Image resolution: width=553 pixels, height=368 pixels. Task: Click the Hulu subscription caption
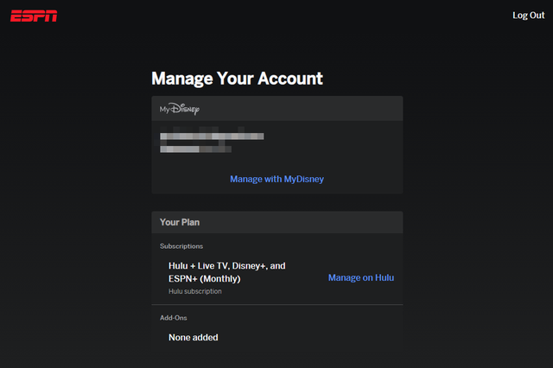tap(194, 291)
